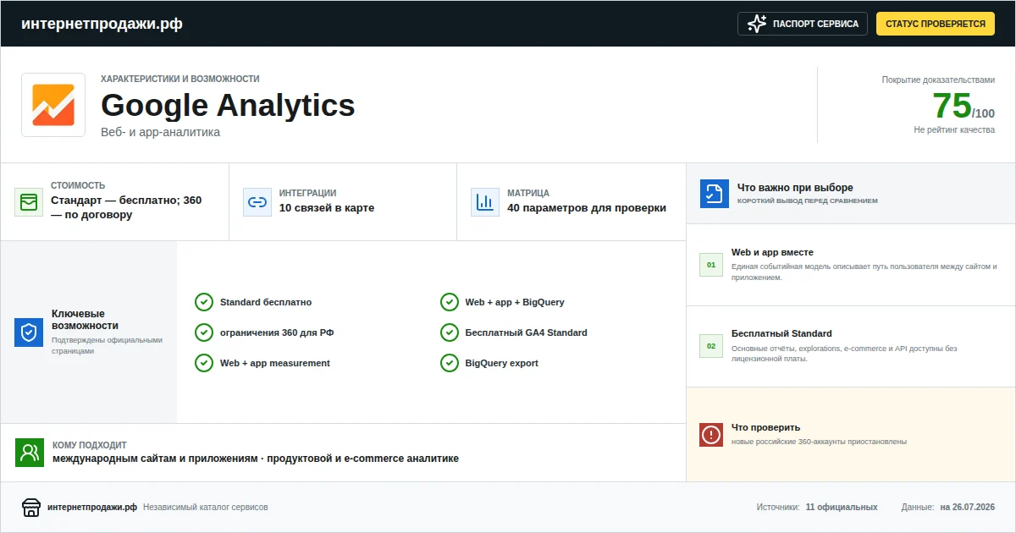
Task: Click the 11 официальных sources text
Action: click(x=842, y=508)
